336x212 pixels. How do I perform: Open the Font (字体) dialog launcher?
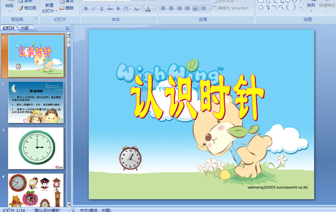click(x=154, y=19)
